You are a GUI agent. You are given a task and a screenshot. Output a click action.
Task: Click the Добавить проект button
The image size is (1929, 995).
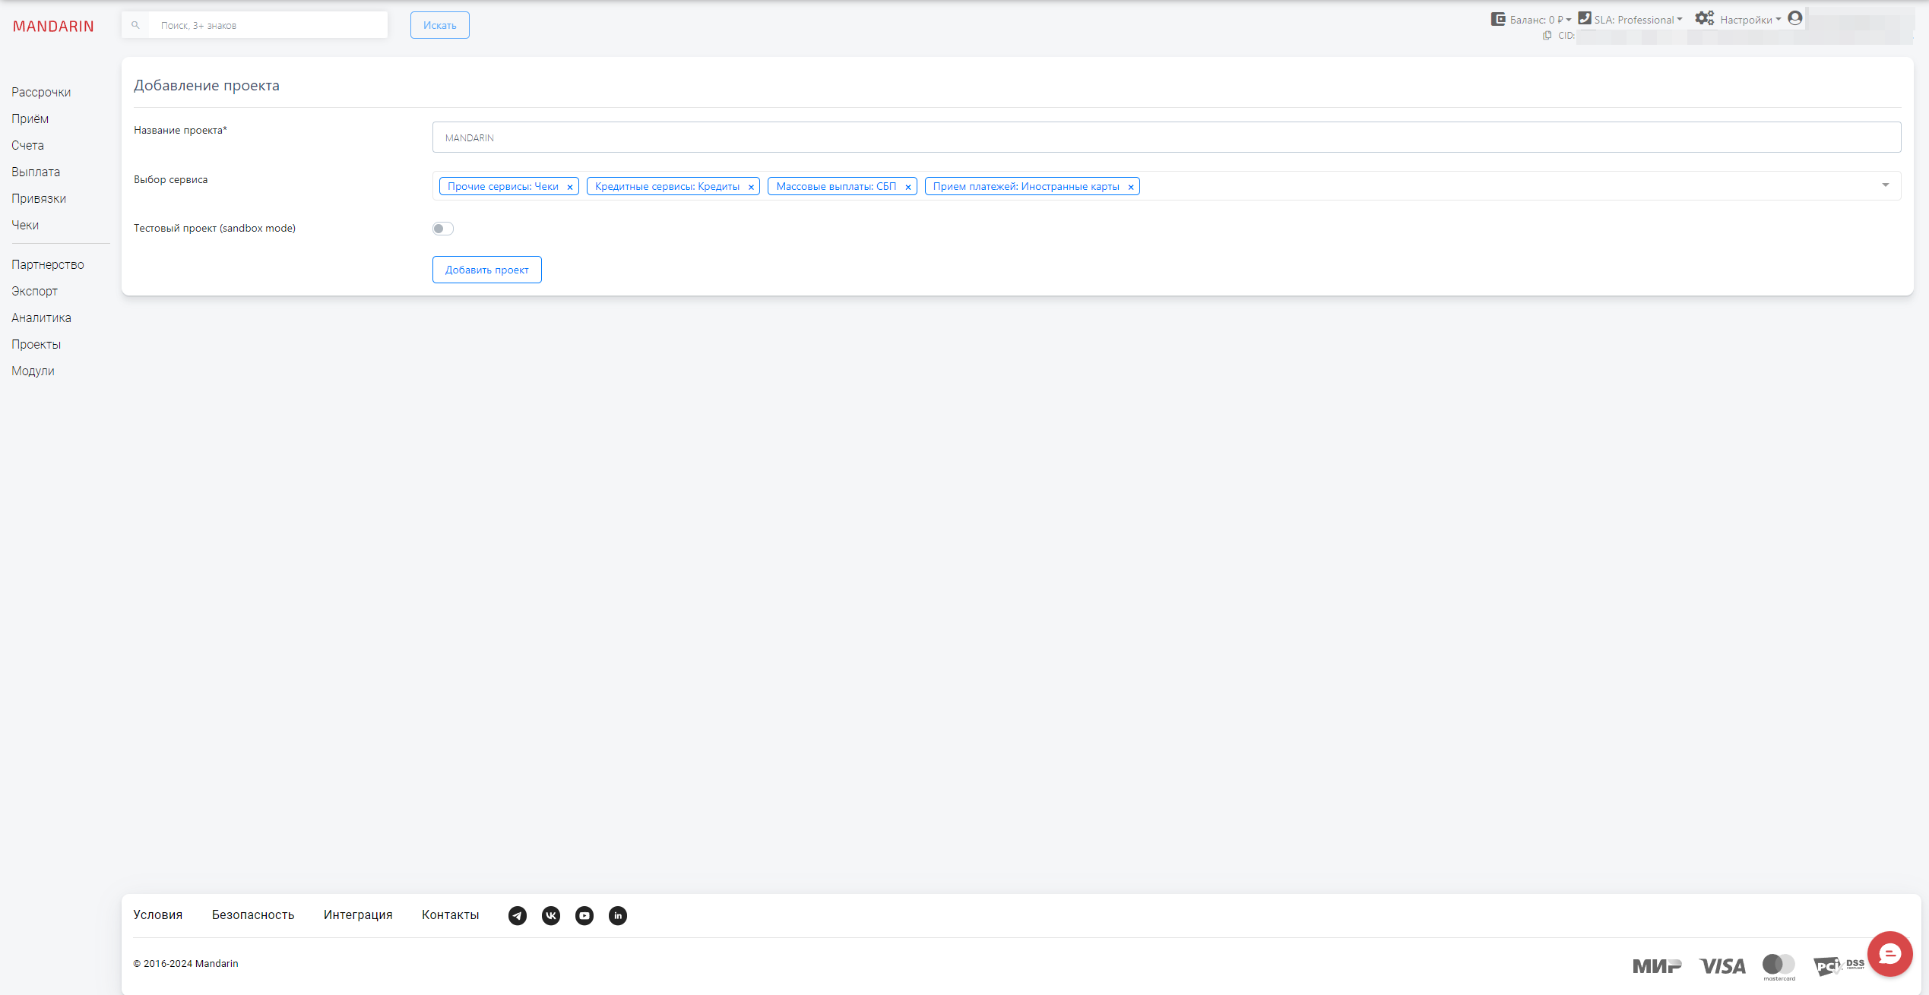(x=486, y=270)
